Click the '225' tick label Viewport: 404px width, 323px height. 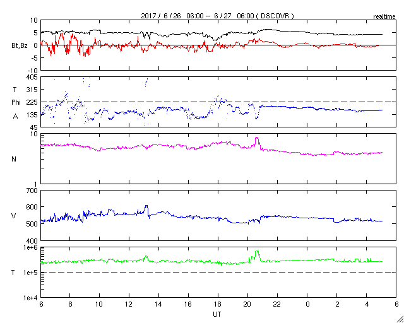[x=32, y=102]
